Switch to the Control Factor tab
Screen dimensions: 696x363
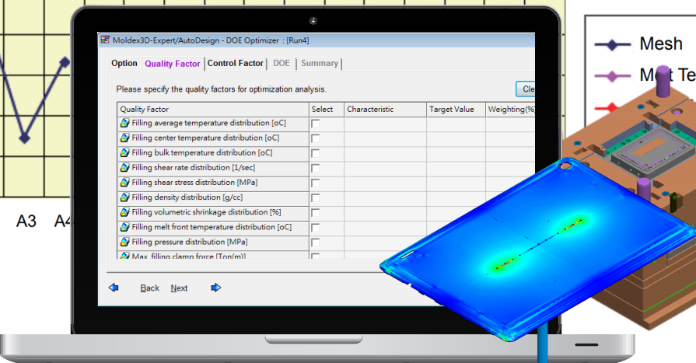pyautogui.click(x=236, y=63)
